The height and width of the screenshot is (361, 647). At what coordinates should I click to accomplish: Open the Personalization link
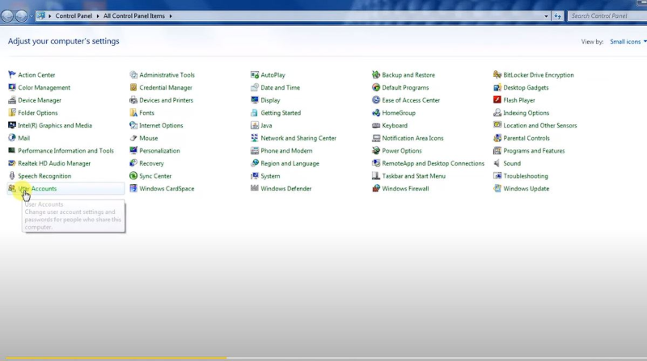159,150
